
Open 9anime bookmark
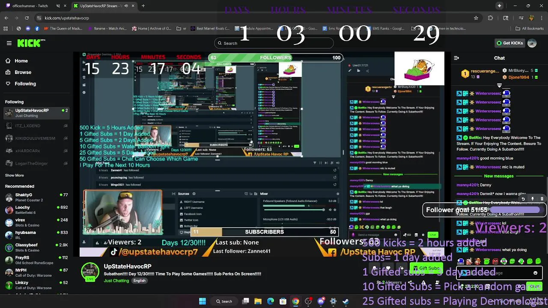pyautogui.click(x=107, y=29)
